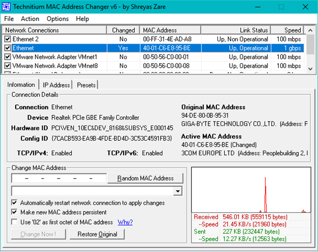Toggle the VMware Network Adapter VMnet1 checkbox
The image size is (318, 251).
(7, 57)
